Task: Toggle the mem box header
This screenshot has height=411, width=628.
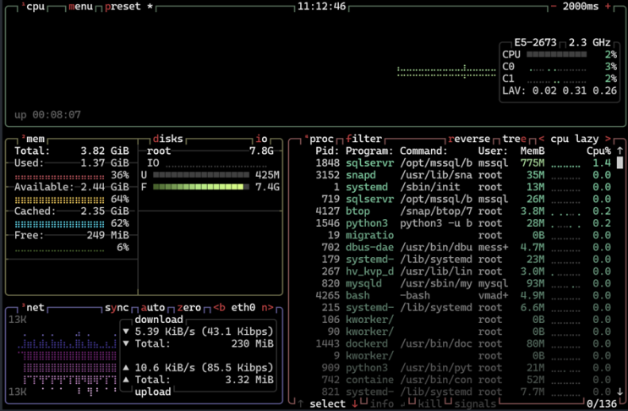Action: (x=34, y=139)
